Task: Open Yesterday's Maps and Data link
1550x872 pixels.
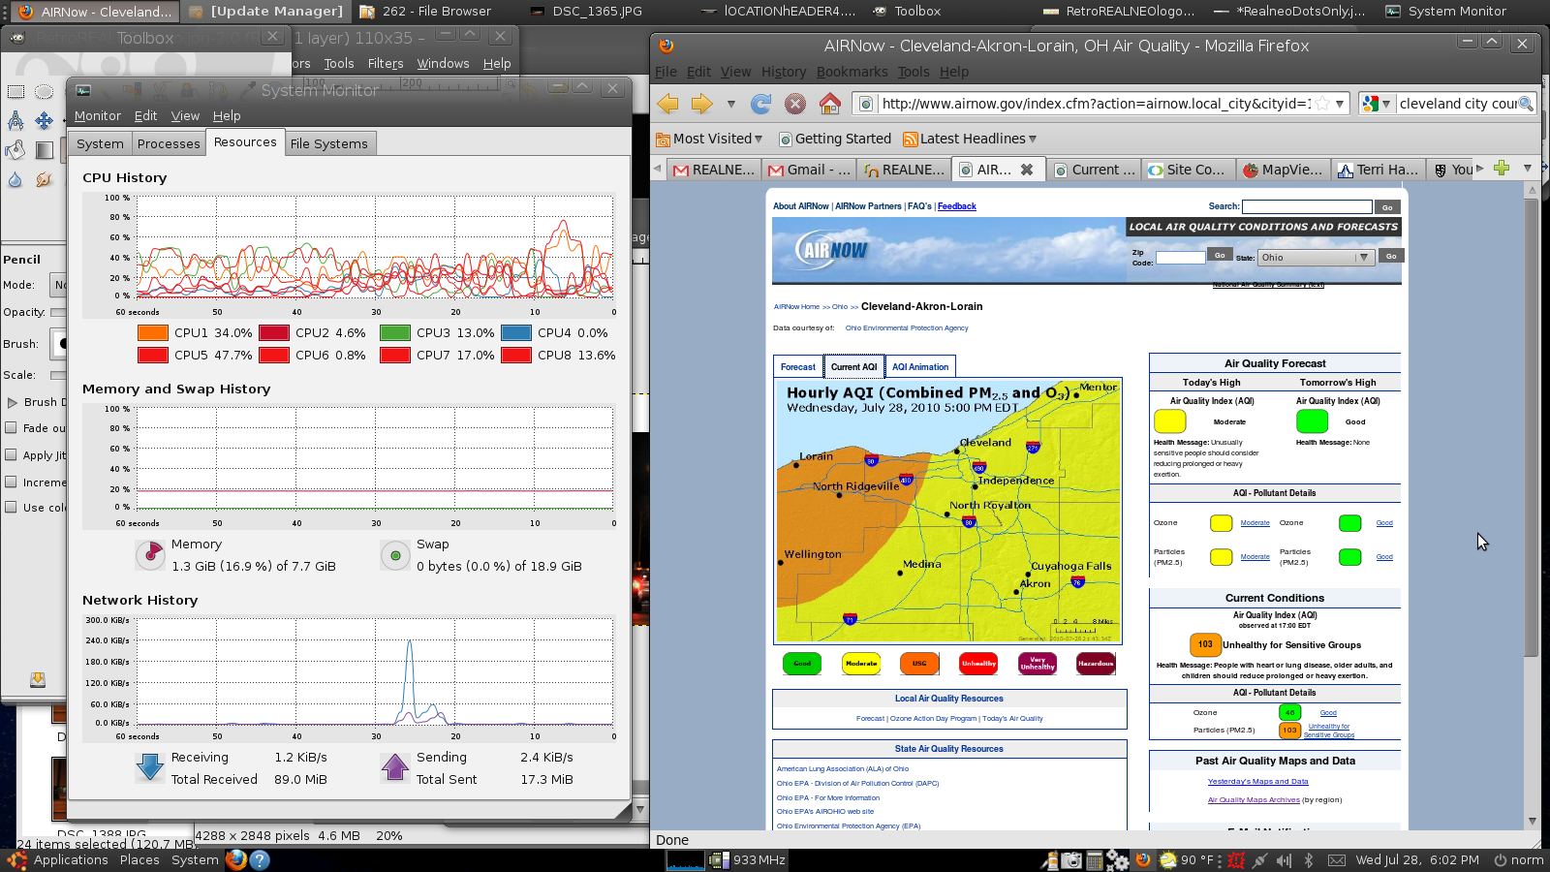Action: pos(1257,781)
